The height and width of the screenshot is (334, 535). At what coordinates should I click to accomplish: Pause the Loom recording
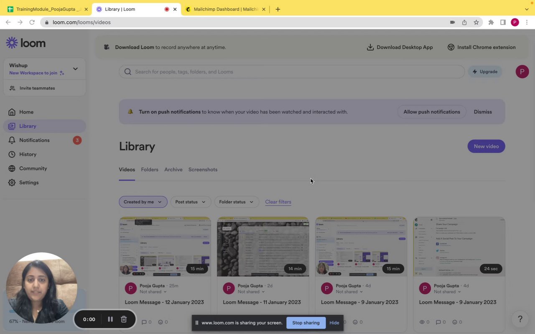point(110,319)
